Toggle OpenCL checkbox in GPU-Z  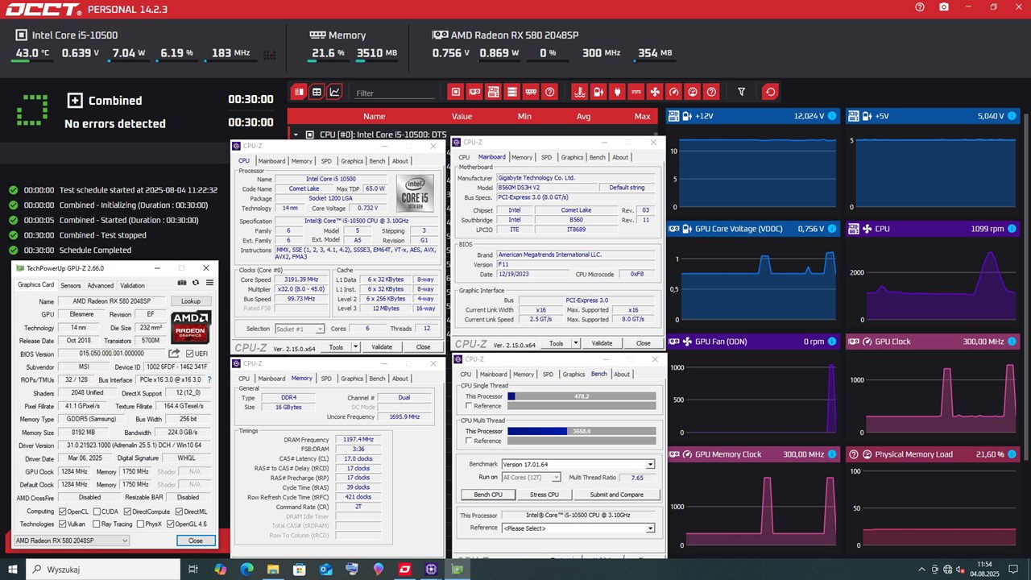62,512
